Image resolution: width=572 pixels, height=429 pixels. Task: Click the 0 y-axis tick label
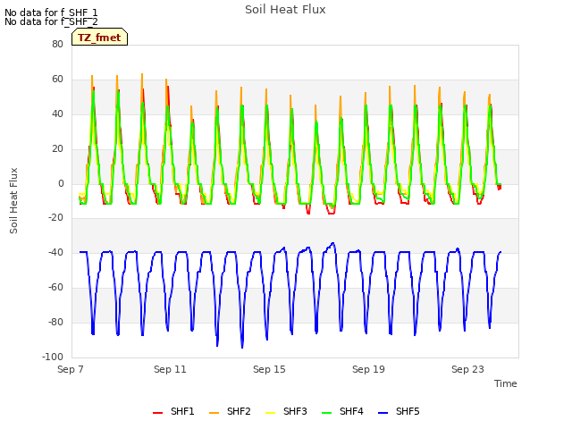61,183
